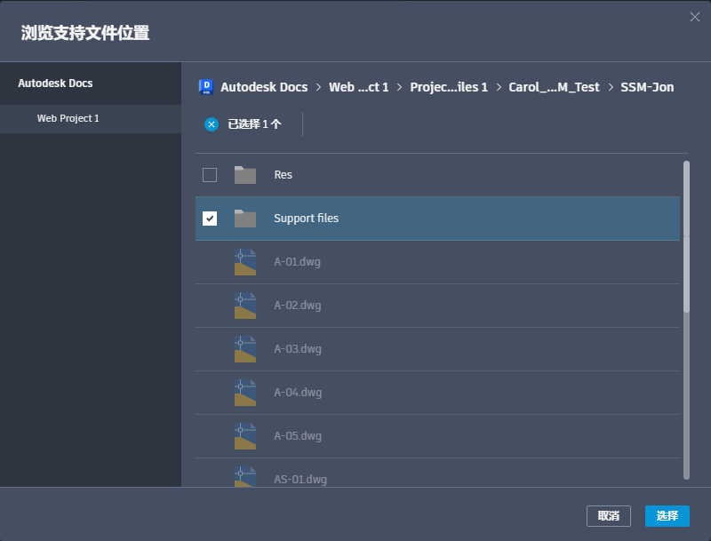Click the A-01.dwg file name
711x541 pixels.
coord(297,262)
